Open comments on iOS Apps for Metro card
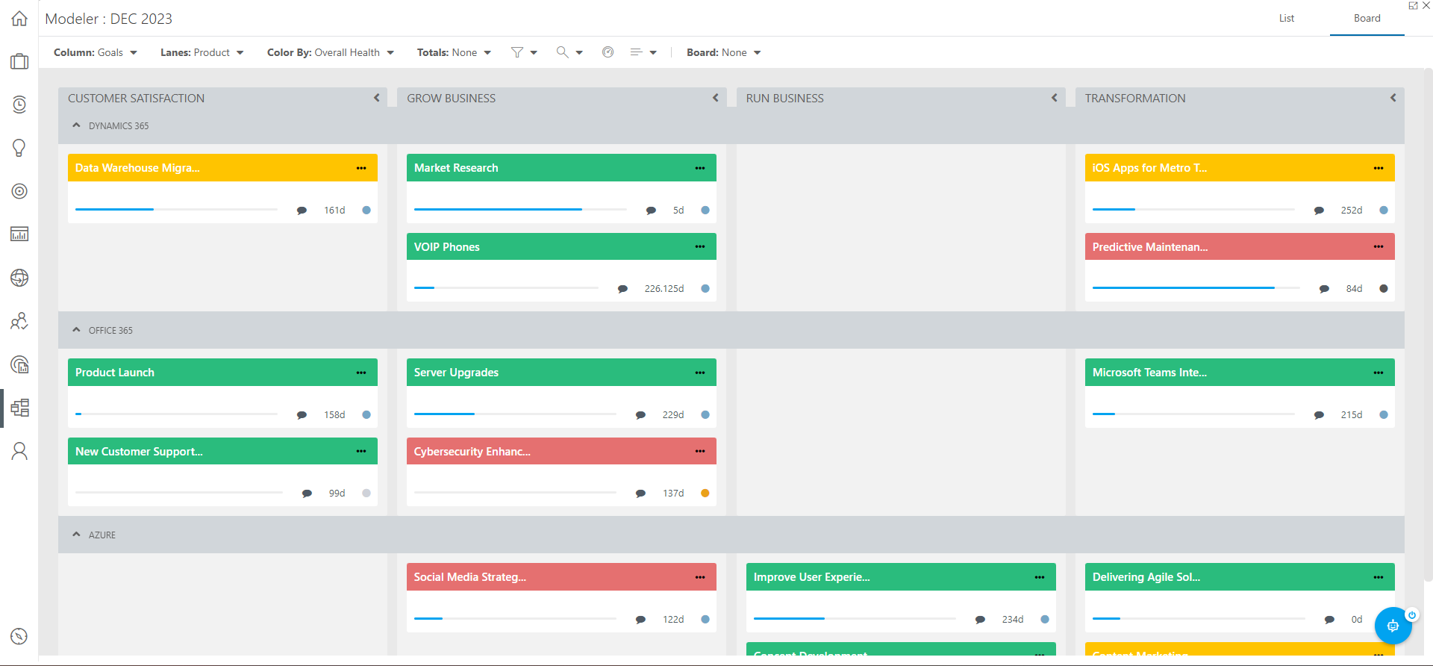Image resolution: width=1433 pixels, height=666 pixels. [x=1319, y=211]
